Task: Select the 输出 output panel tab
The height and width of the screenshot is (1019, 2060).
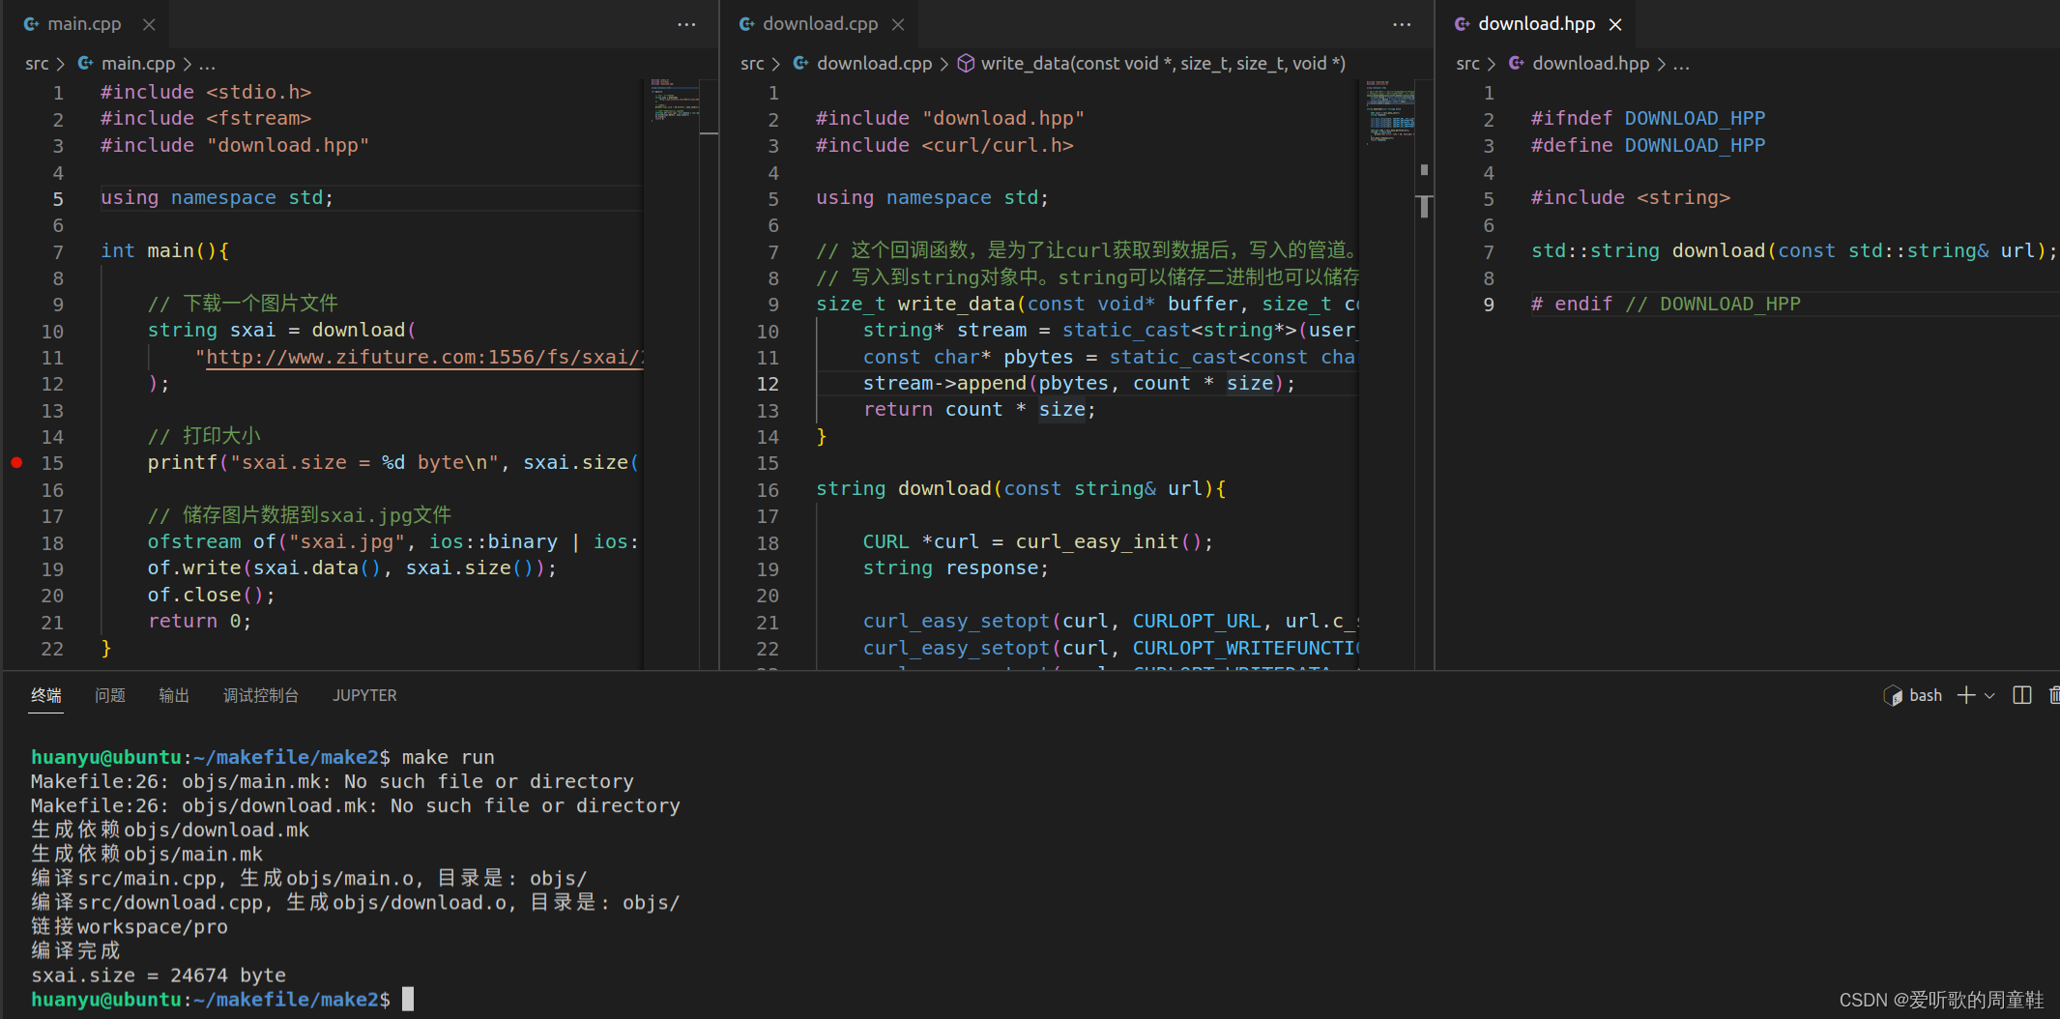Action: [174, 695]
